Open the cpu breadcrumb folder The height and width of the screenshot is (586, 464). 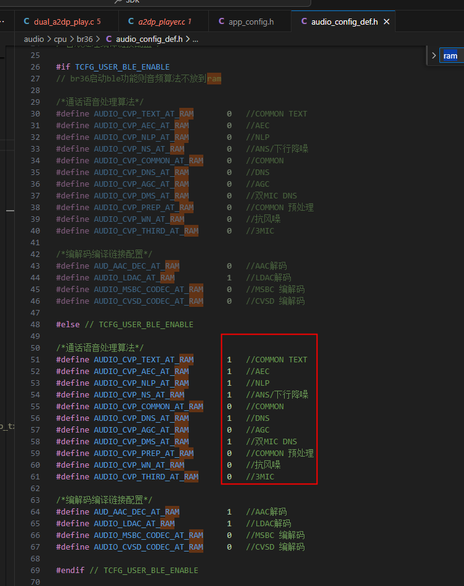point(60,39)
